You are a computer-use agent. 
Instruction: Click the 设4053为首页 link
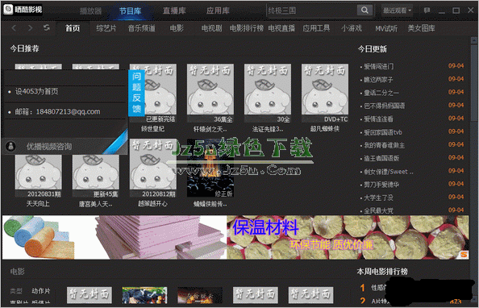[36, 91]
